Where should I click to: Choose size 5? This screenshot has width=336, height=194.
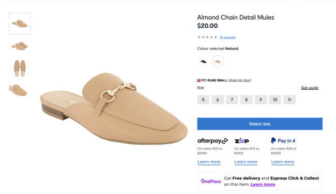click(x=203, y=100)
